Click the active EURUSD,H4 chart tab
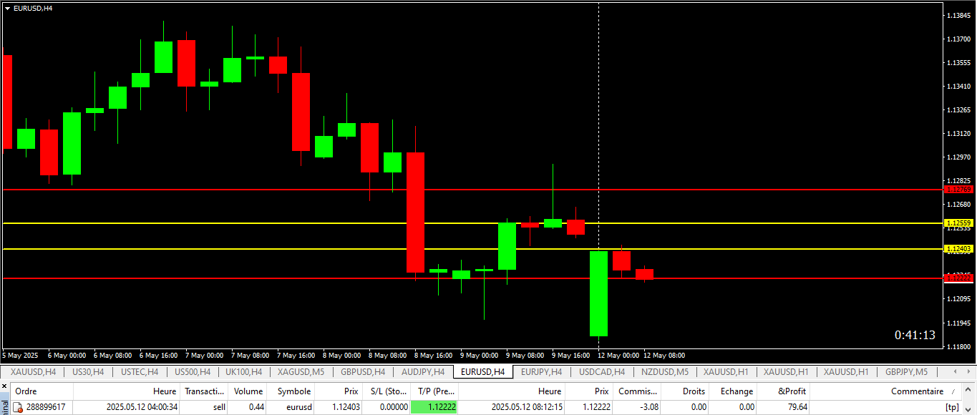The width and height of the screenshot is (977, 415). (x=483, y=372)
